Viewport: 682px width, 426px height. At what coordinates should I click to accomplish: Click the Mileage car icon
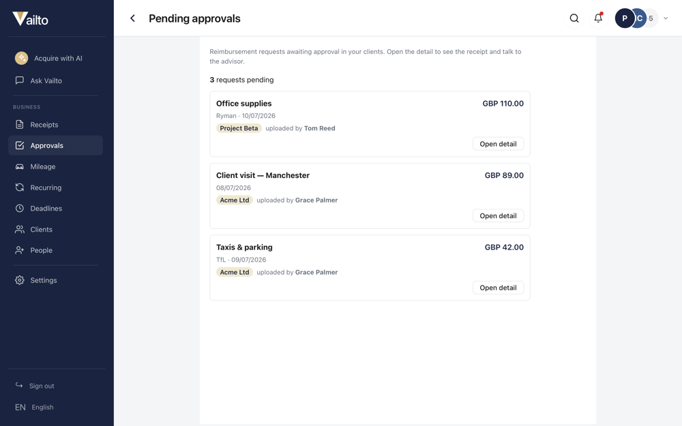[20, 166]
